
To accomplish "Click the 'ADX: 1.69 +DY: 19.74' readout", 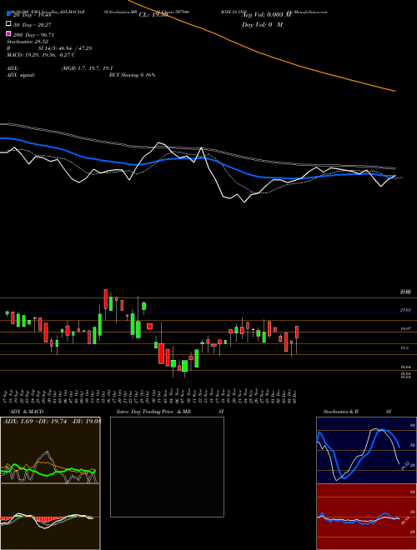I will pos(35,422).
